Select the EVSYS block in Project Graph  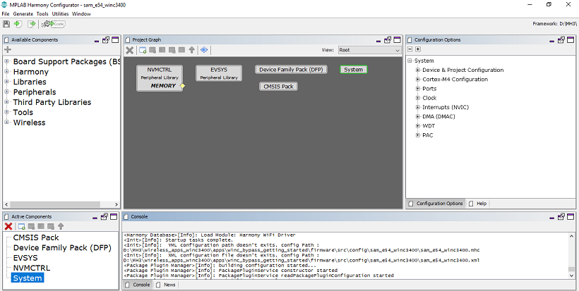point(219,73)
